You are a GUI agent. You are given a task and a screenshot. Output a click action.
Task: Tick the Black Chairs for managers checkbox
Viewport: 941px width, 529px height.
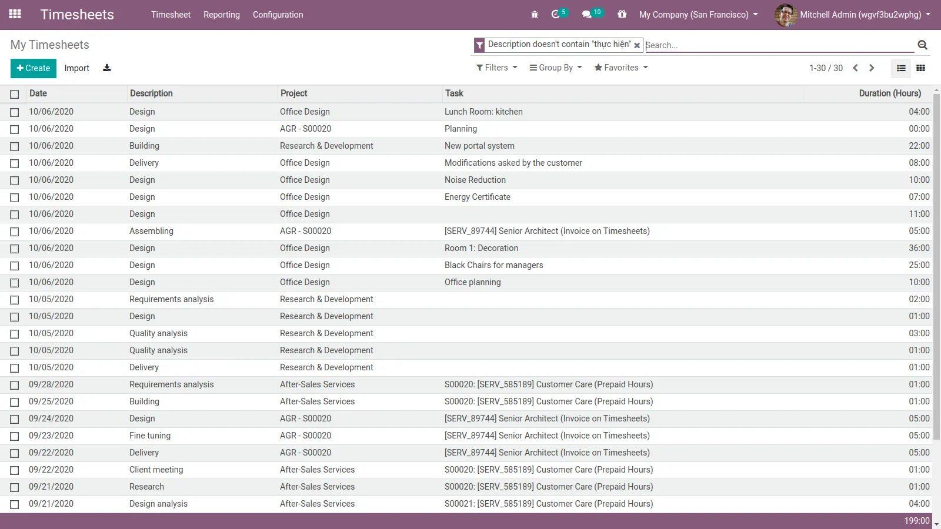coord(15,266)
